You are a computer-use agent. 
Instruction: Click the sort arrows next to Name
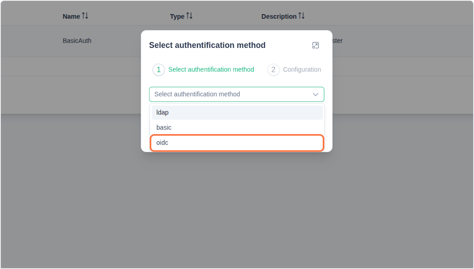(85, 16)
